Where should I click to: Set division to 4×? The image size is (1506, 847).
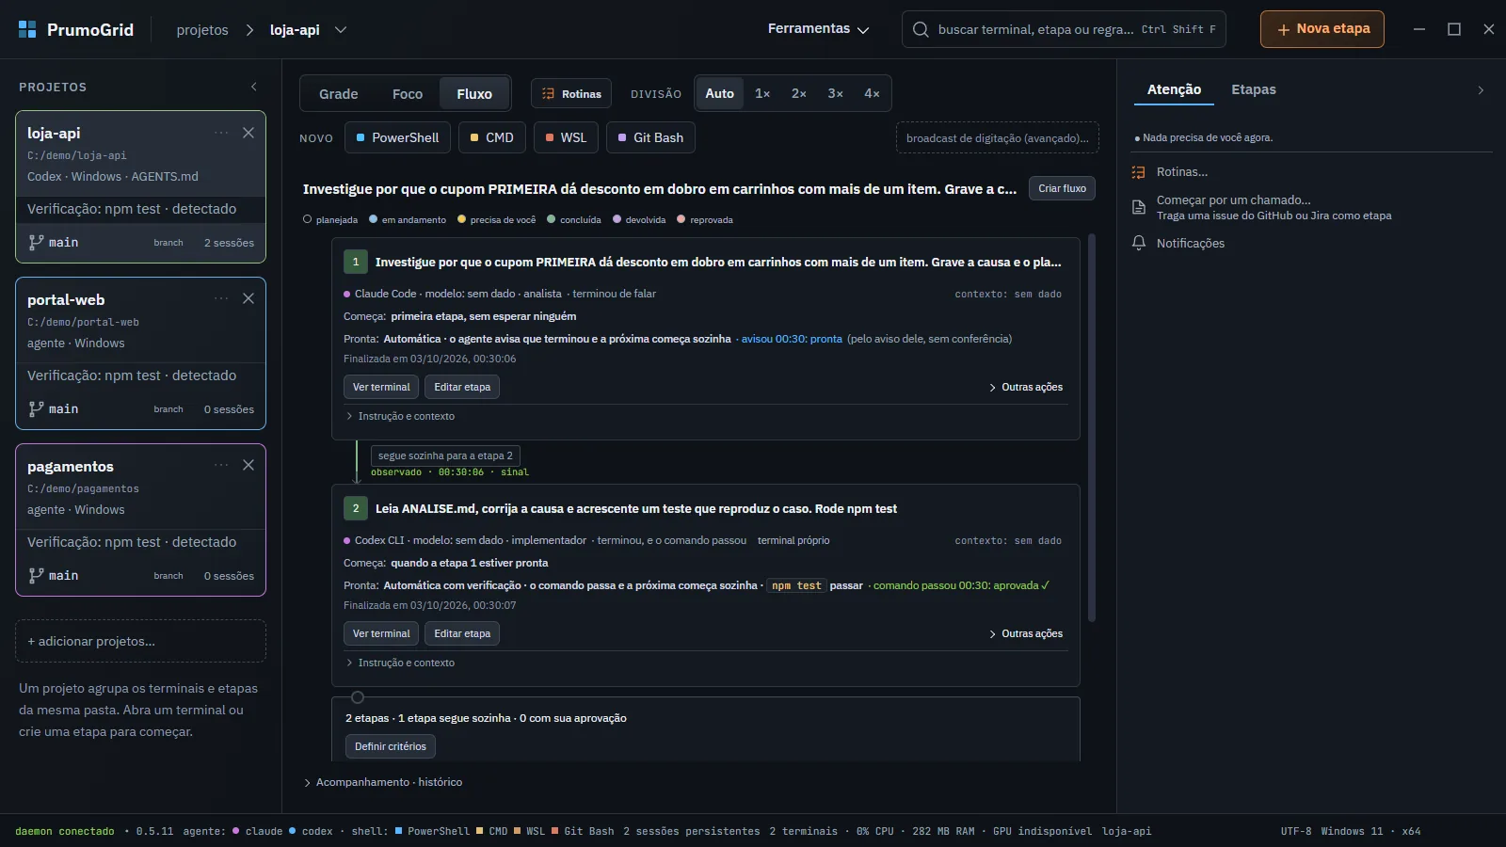pyautogui.click(x=872, y=93)
